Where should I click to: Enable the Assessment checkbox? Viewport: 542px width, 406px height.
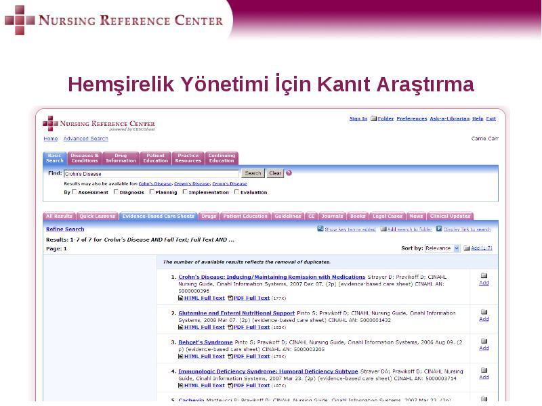tap(74, 192)
